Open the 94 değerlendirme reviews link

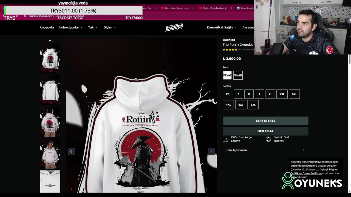(x=246, y=50)
